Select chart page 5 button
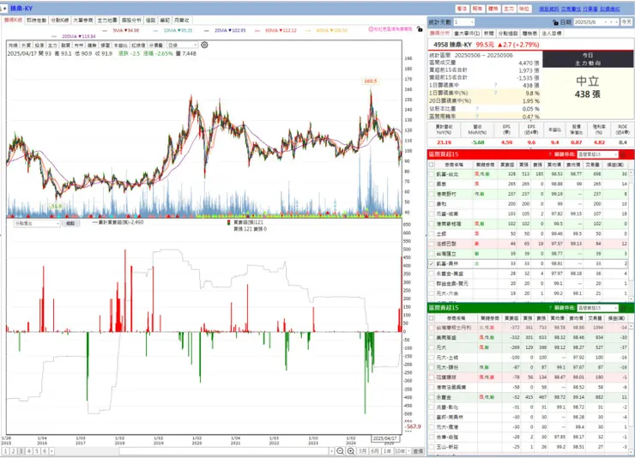Viewport: 635px width, 458px height. tap(36, 451)
